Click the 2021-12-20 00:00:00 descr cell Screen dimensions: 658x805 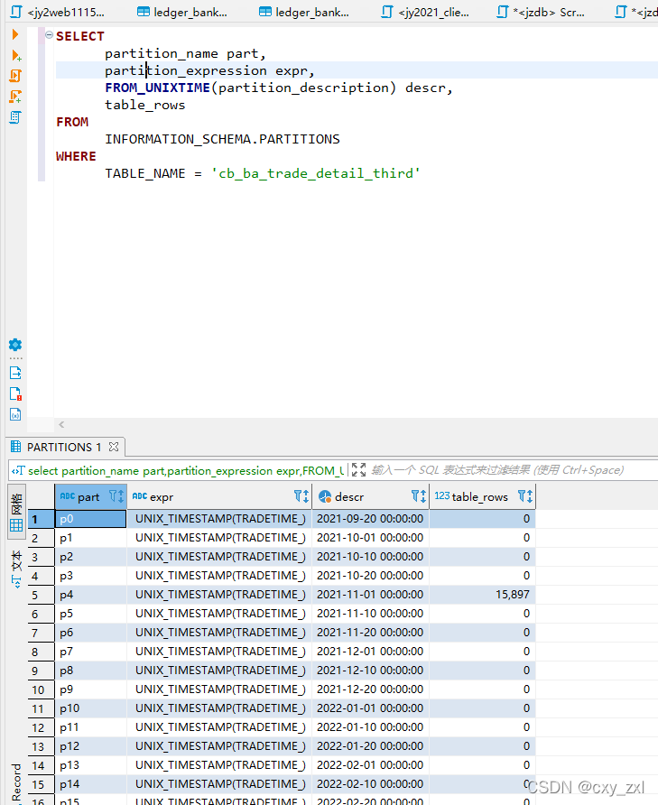[x=370, y=689]
